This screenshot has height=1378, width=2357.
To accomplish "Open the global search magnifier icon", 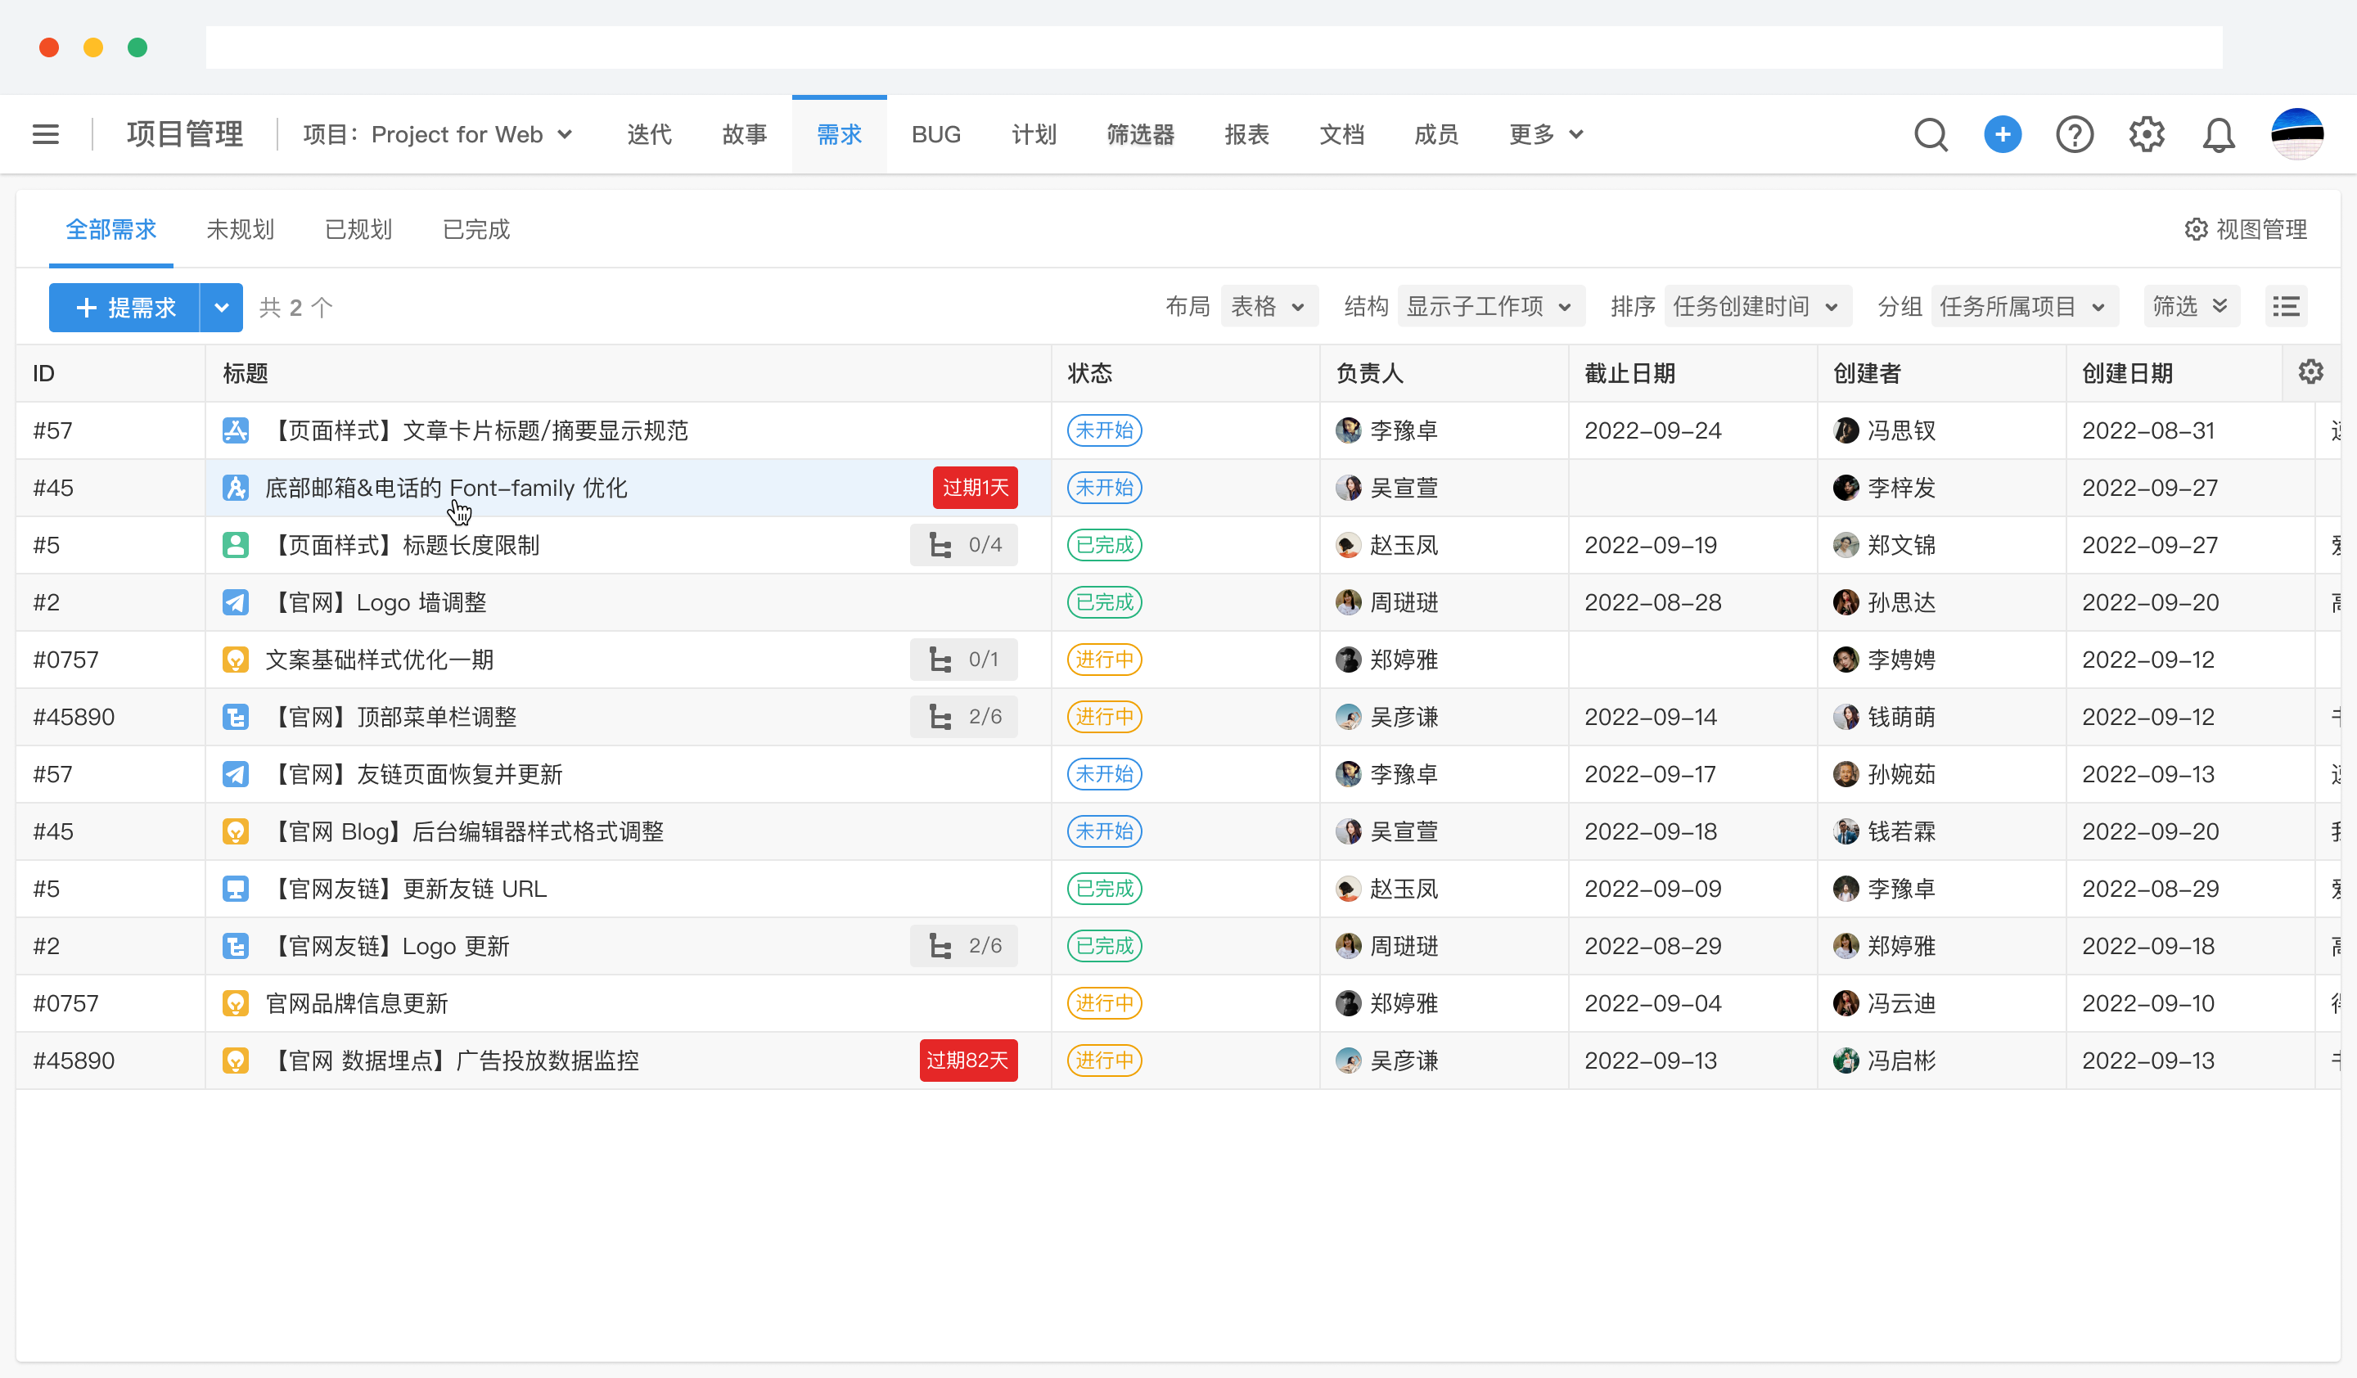I will [x=1931, y=135].
